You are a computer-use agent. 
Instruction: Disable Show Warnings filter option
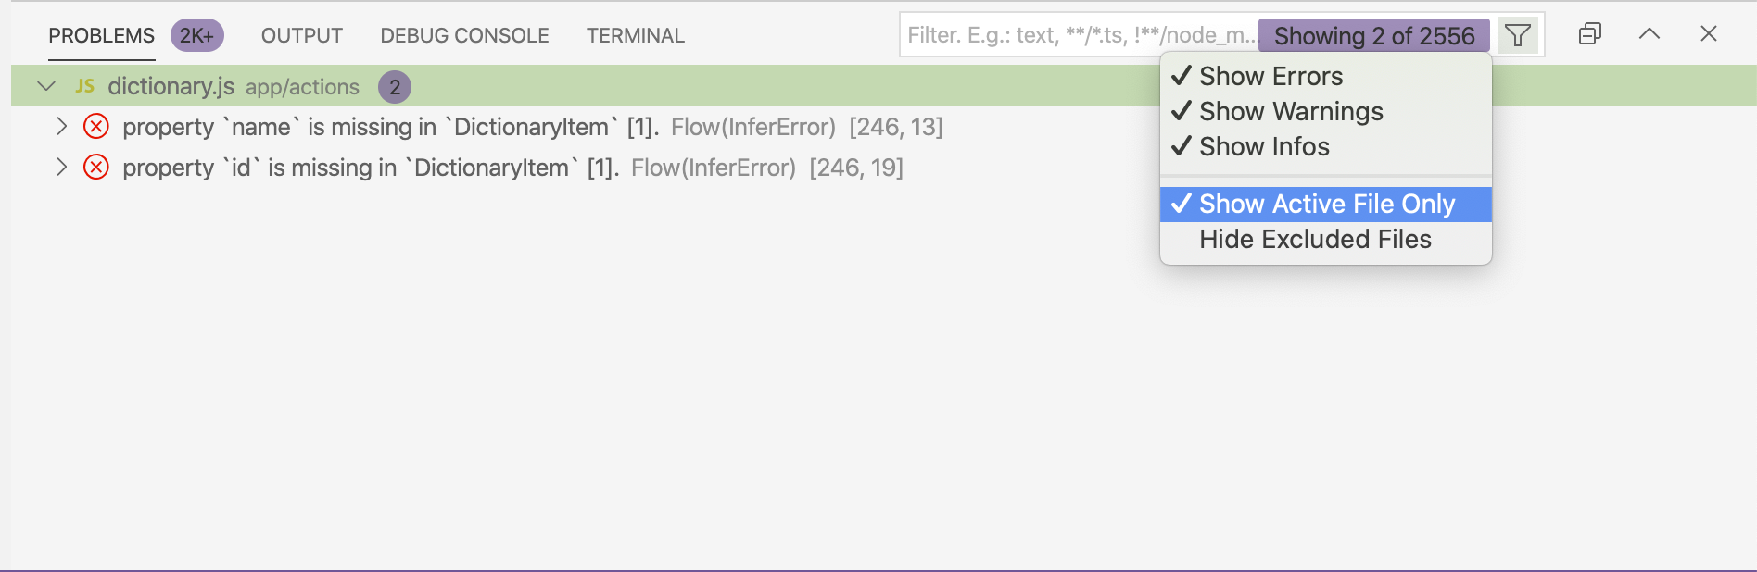1291,111
